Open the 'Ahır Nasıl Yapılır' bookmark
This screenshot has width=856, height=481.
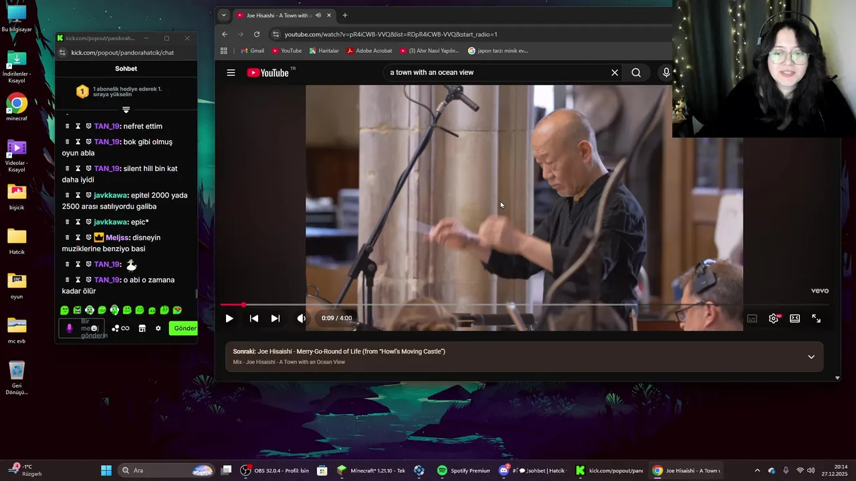pyautogui.click(x=429, y=51)
